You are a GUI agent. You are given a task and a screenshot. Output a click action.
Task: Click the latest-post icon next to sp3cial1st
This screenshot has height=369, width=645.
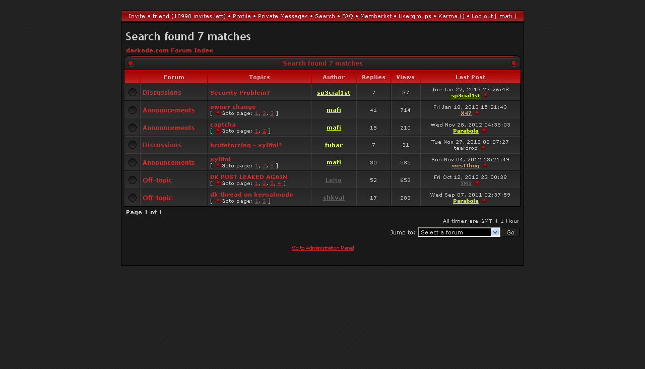click(485, 96)
